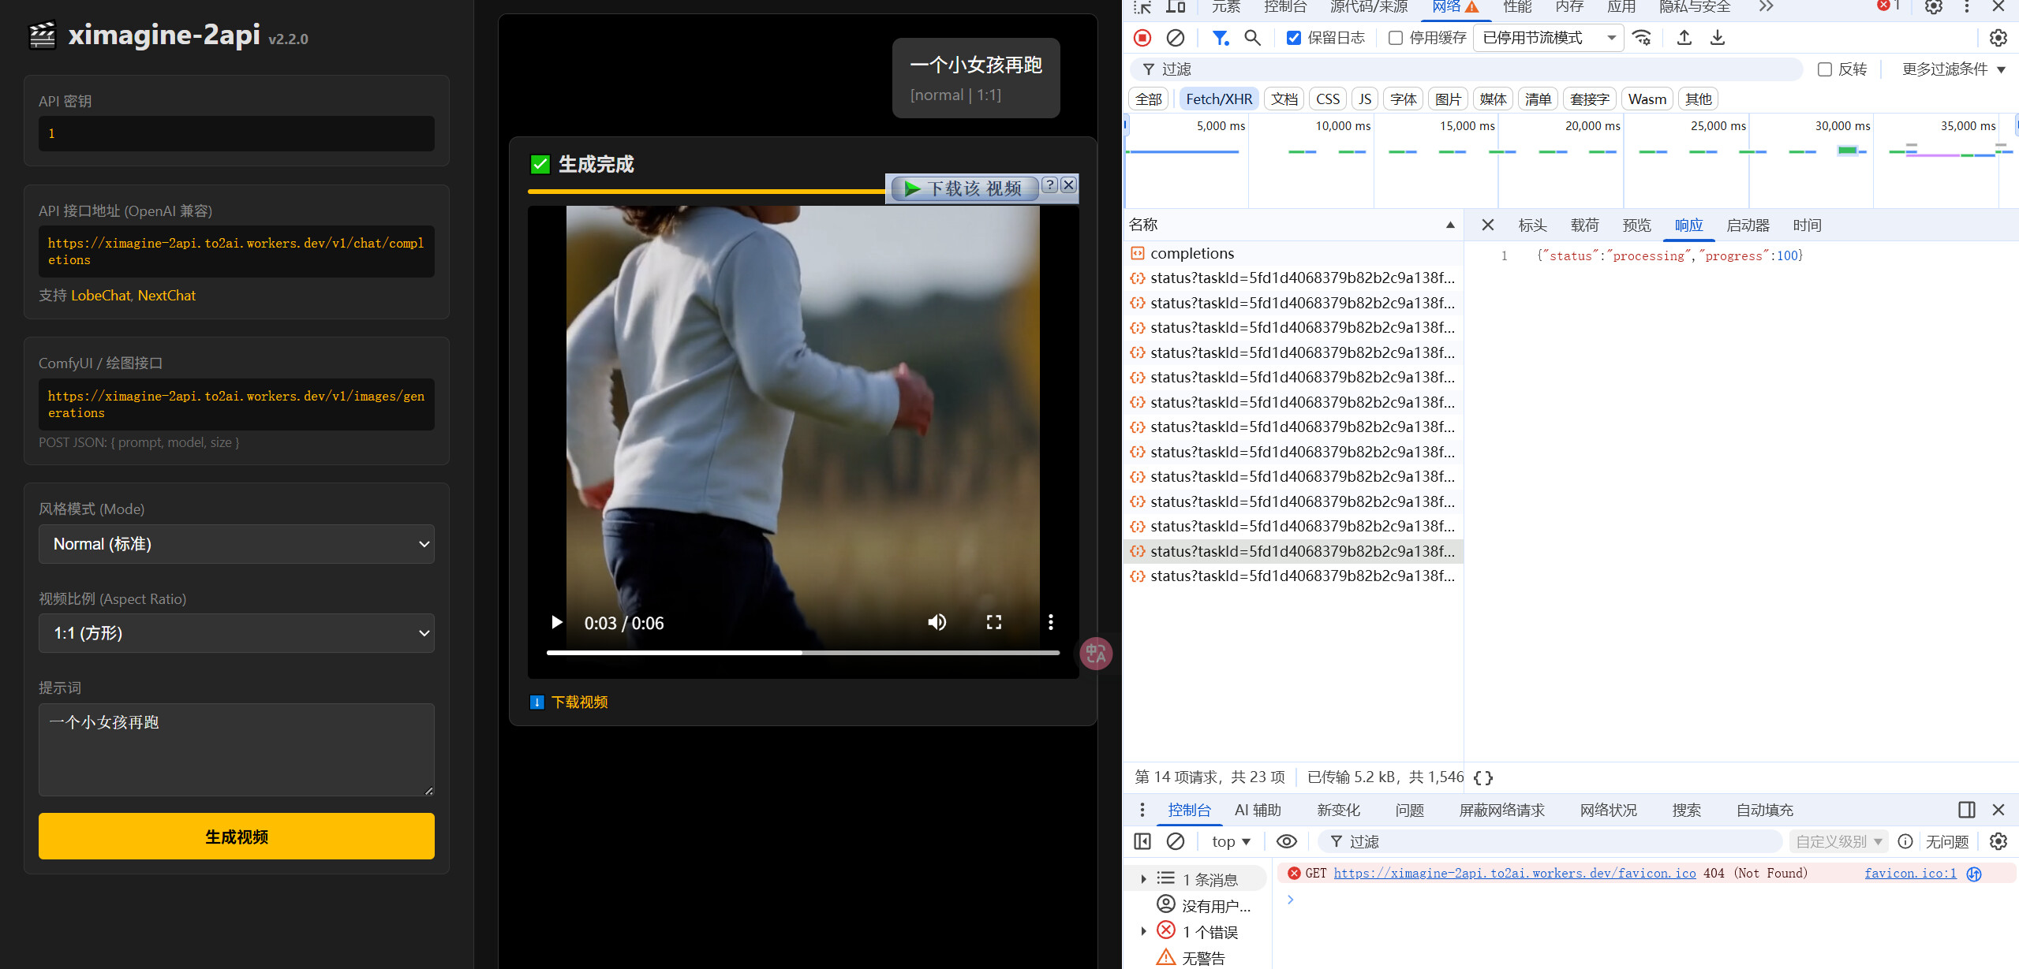2019x969 pixels.
Task: Click the pretty-print braces icon
Action: tap(1483, 777)
